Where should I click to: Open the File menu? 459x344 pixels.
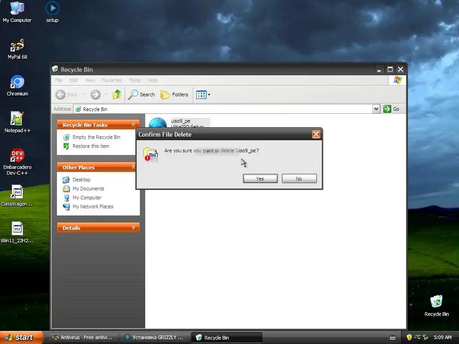coord(59,80)
